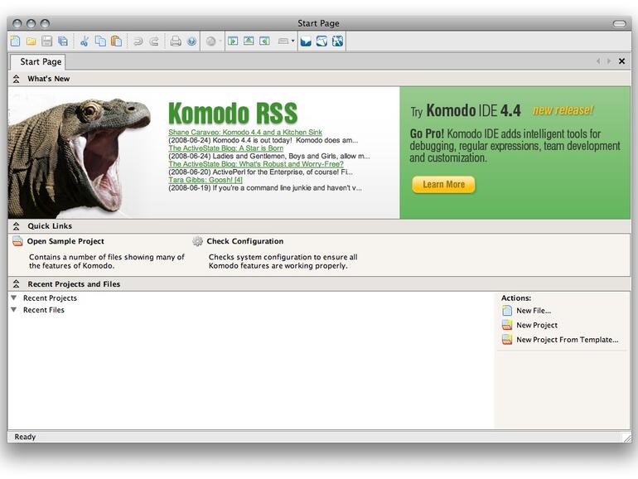The height and width of the screenshot is (479, 638).
Task: Open 'Komodo 4.4 and a Kitchen Sink' link
Action: tap(245, 133)
